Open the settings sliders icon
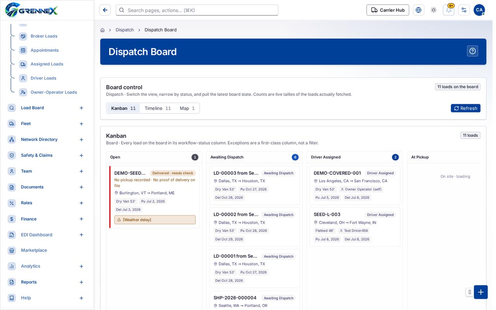 point(464,10)
